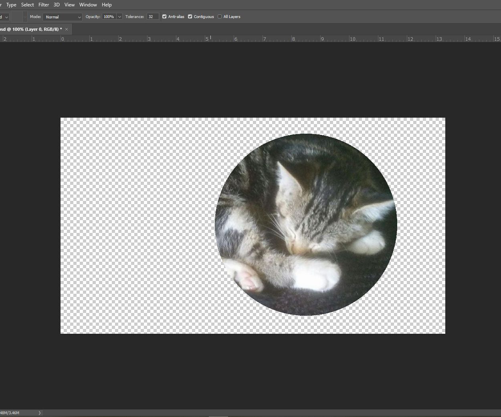Open the Window menu

(88, 4)
